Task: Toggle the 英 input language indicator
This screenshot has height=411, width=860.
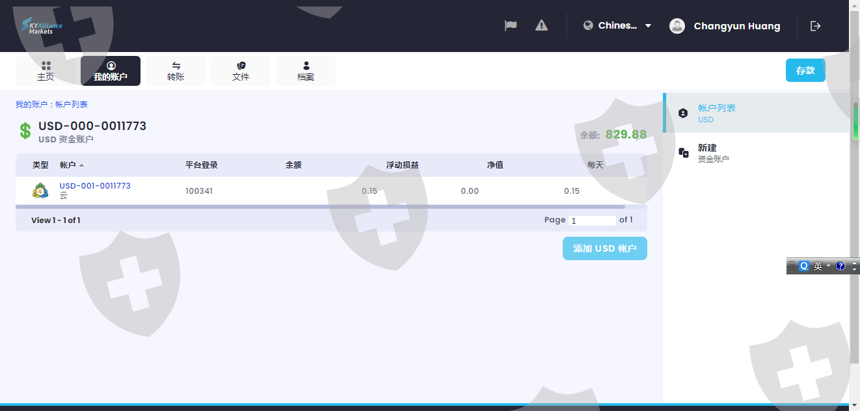Action: (818, 266)
